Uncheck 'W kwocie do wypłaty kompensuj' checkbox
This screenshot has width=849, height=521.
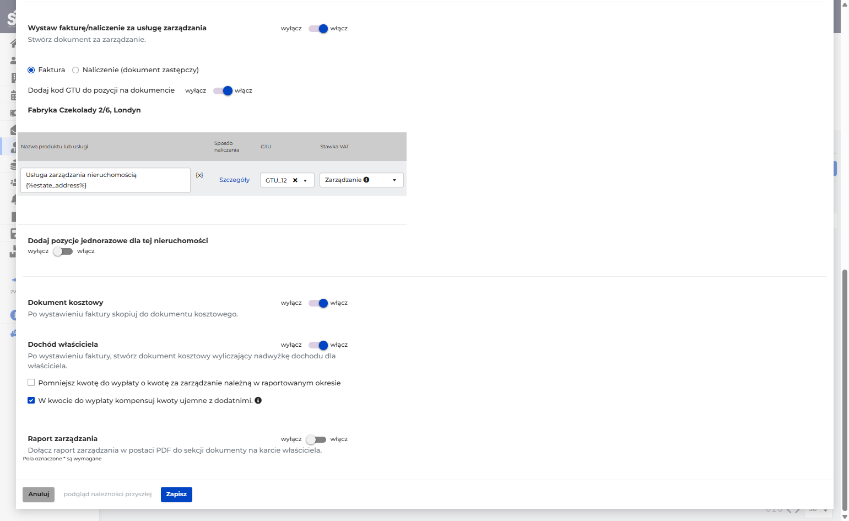31,400
